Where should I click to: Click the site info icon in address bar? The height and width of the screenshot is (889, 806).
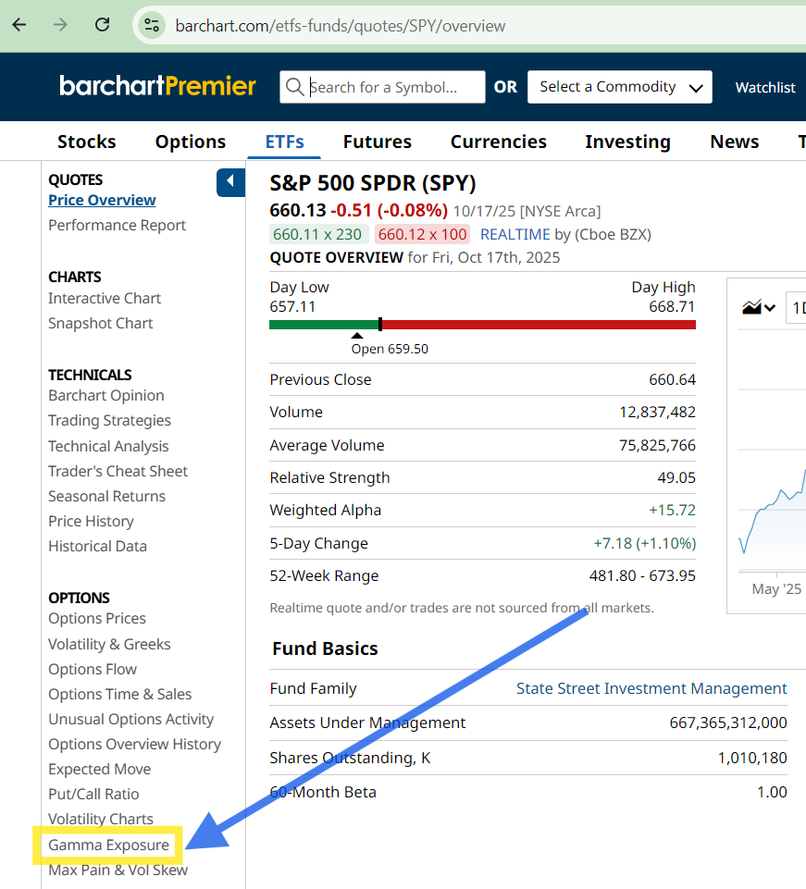pos(152,25)
